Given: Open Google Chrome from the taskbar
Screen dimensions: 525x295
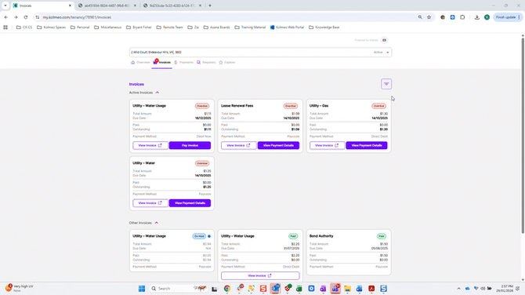Looking at the screenshot, I should pos(227,288).
